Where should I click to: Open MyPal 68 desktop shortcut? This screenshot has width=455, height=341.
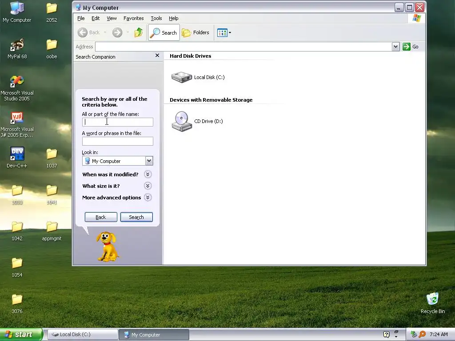coord(17,49)
